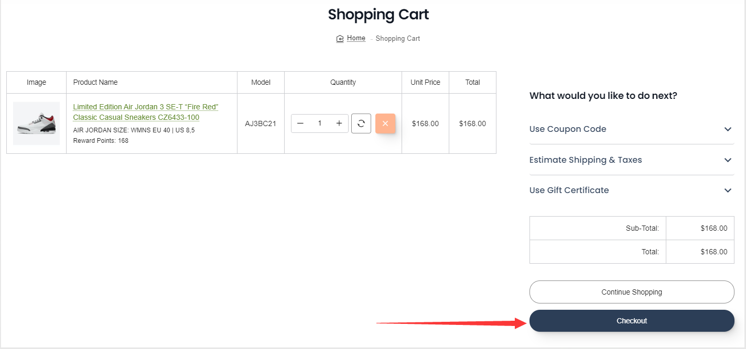Expand the Use Gift Certificate section
The height and width of the screenshot is (349, 746).
point(632,190)
